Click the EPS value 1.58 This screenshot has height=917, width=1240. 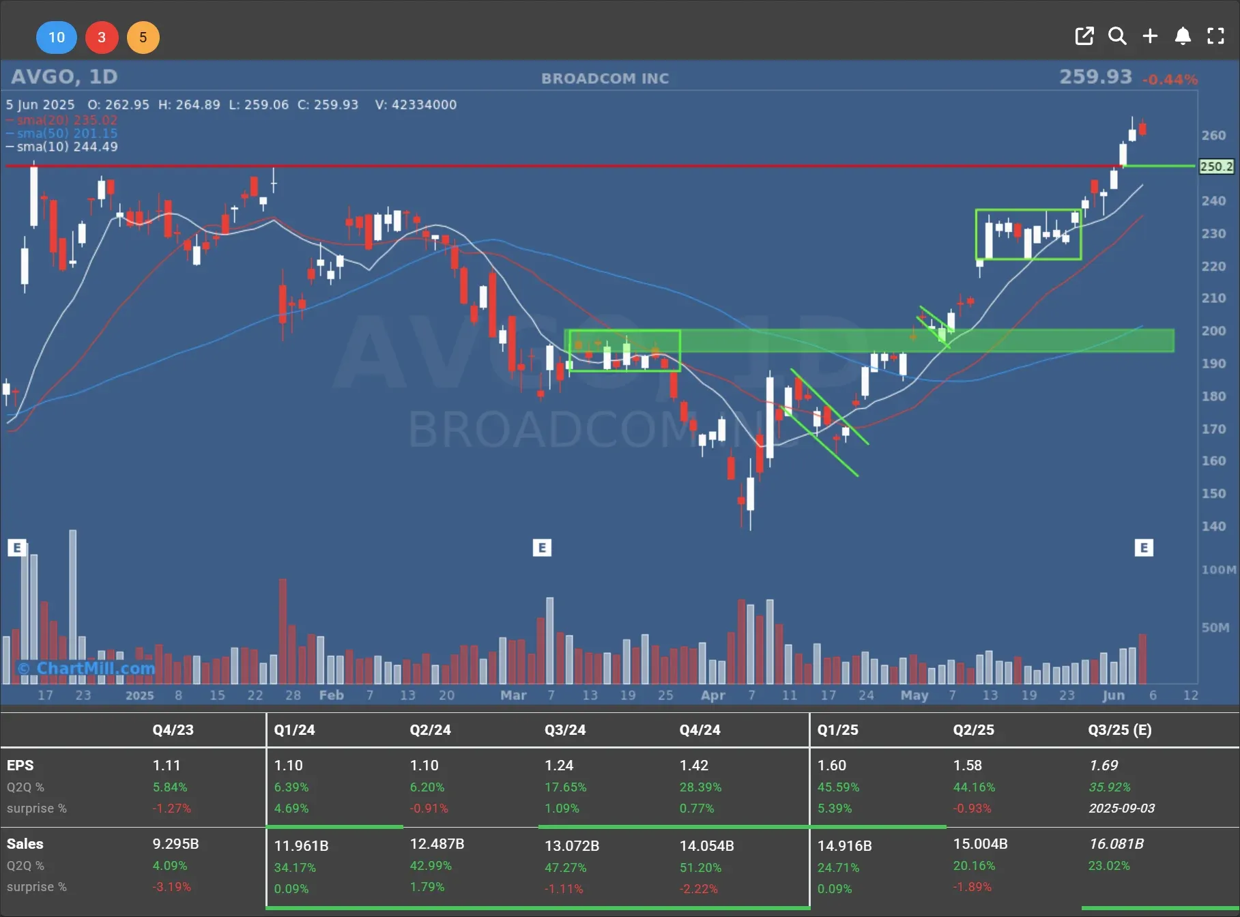tap(967, 766)
